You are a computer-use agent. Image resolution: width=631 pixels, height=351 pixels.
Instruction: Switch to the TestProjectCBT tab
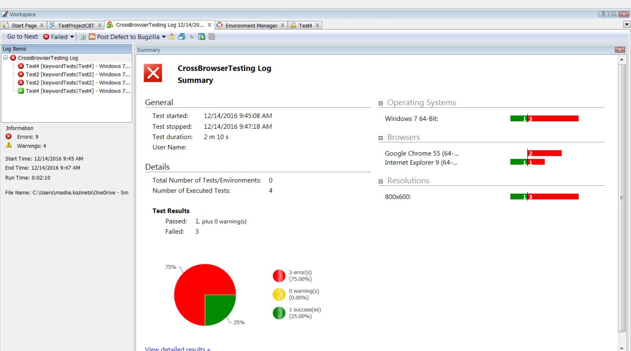pyautogui.click(x=76, y=26)
